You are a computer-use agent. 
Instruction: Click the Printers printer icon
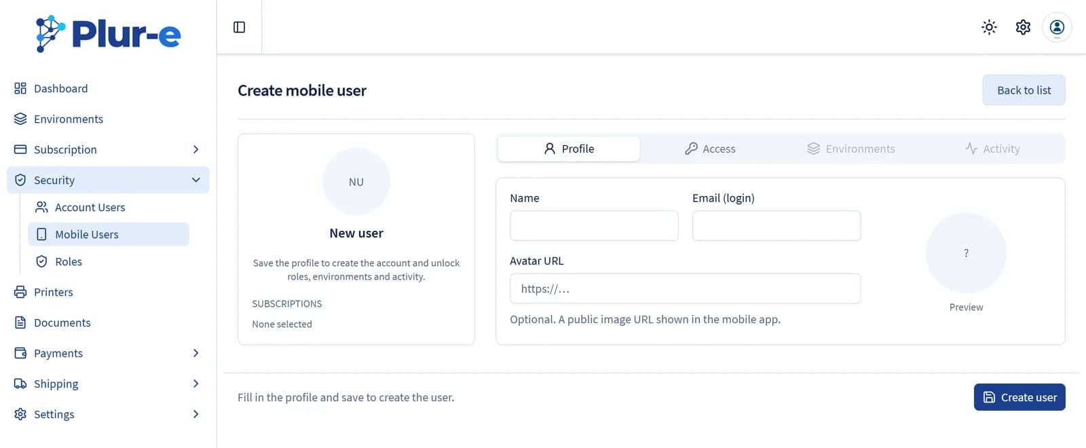pyautogui.click(x=20, y=292)
